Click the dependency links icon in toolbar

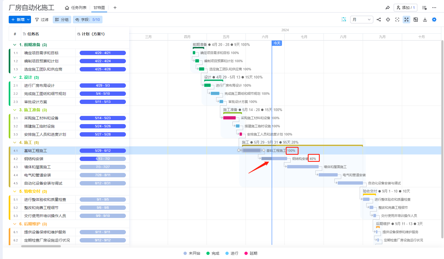[x=379, y=20]
